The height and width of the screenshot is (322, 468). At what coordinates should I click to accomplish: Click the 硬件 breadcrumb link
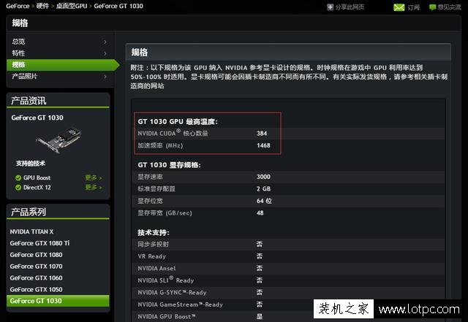pos(42,6)
